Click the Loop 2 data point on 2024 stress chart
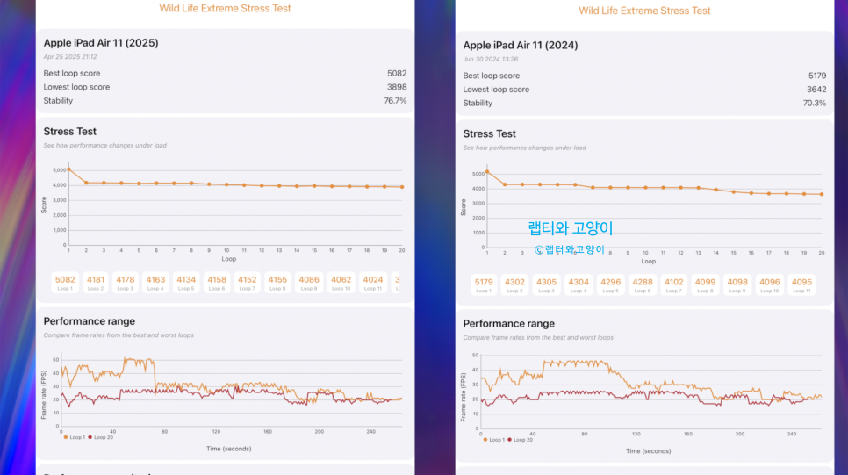Screen dimensions: 848x475 pos(505,184)
